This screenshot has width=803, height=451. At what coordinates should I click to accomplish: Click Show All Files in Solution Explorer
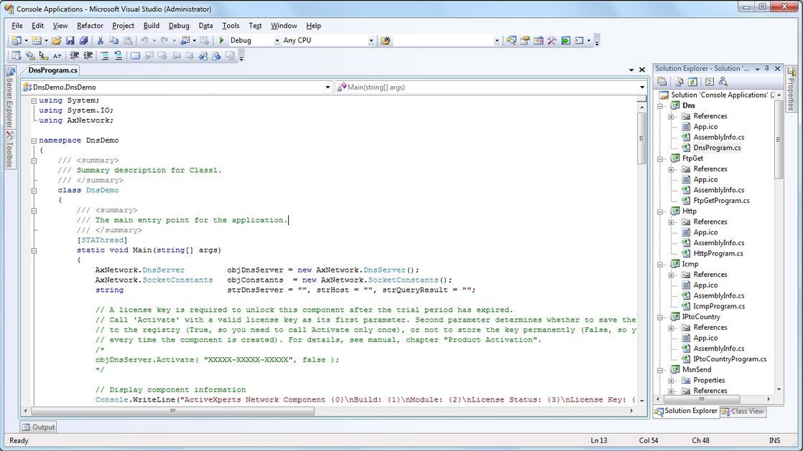[x=678, y=81]
